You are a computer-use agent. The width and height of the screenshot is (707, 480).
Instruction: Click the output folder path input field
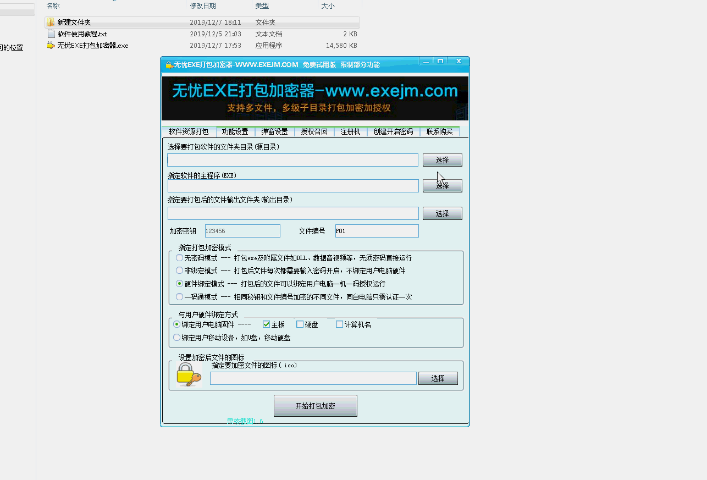[293, 213]
